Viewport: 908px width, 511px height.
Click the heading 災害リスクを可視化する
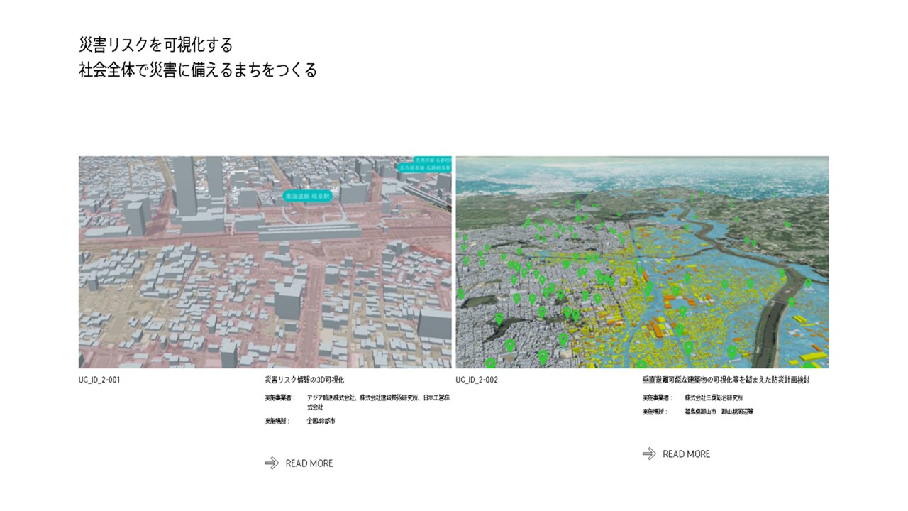155,45
